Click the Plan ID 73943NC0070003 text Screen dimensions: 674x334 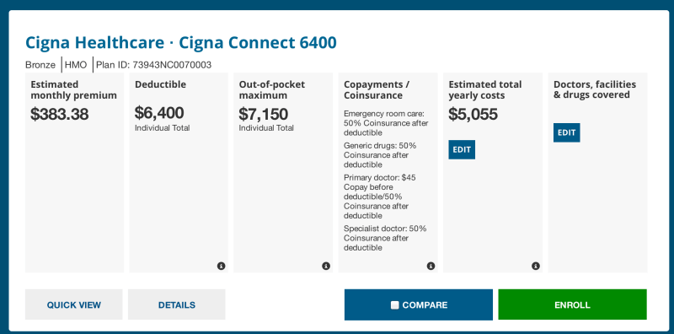tap(154, 65)
